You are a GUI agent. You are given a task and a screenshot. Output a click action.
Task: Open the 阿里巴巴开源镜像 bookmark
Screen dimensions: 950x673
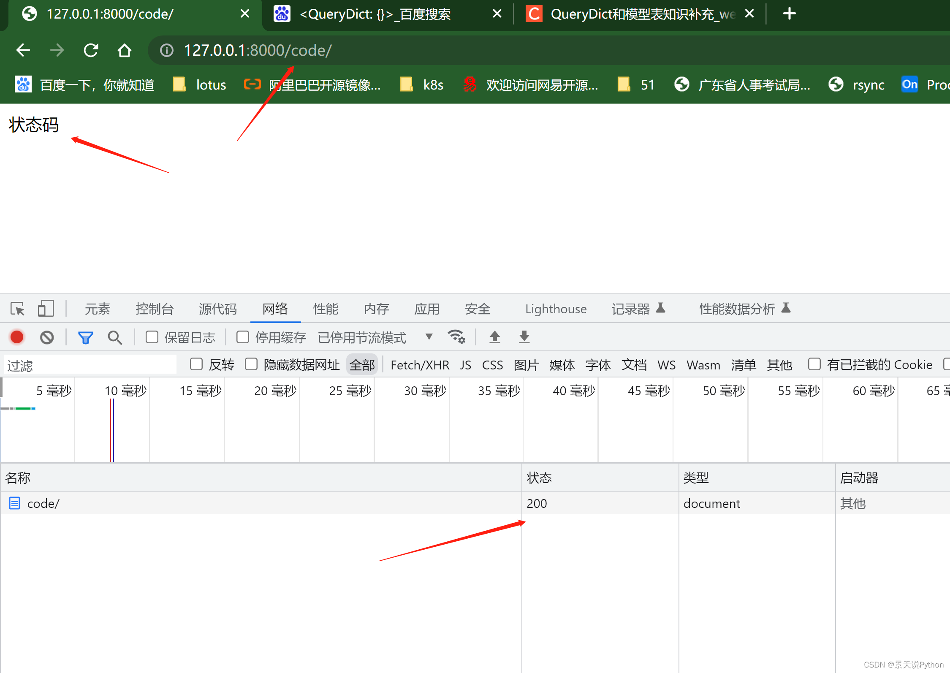tap(312, 85)
